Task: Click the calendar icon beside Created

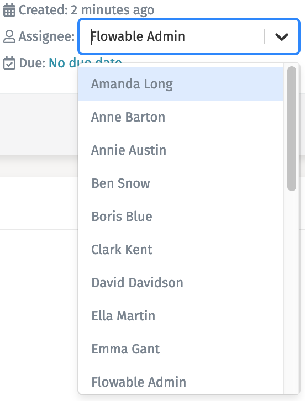Action: tap(9, 10)
